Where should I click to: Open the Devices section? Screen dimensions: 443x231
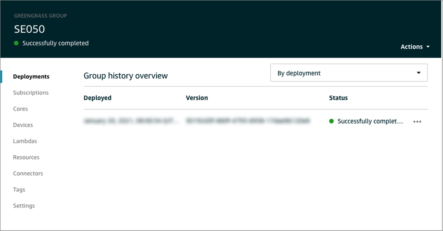pyautogui.click(x=23, y=125)
